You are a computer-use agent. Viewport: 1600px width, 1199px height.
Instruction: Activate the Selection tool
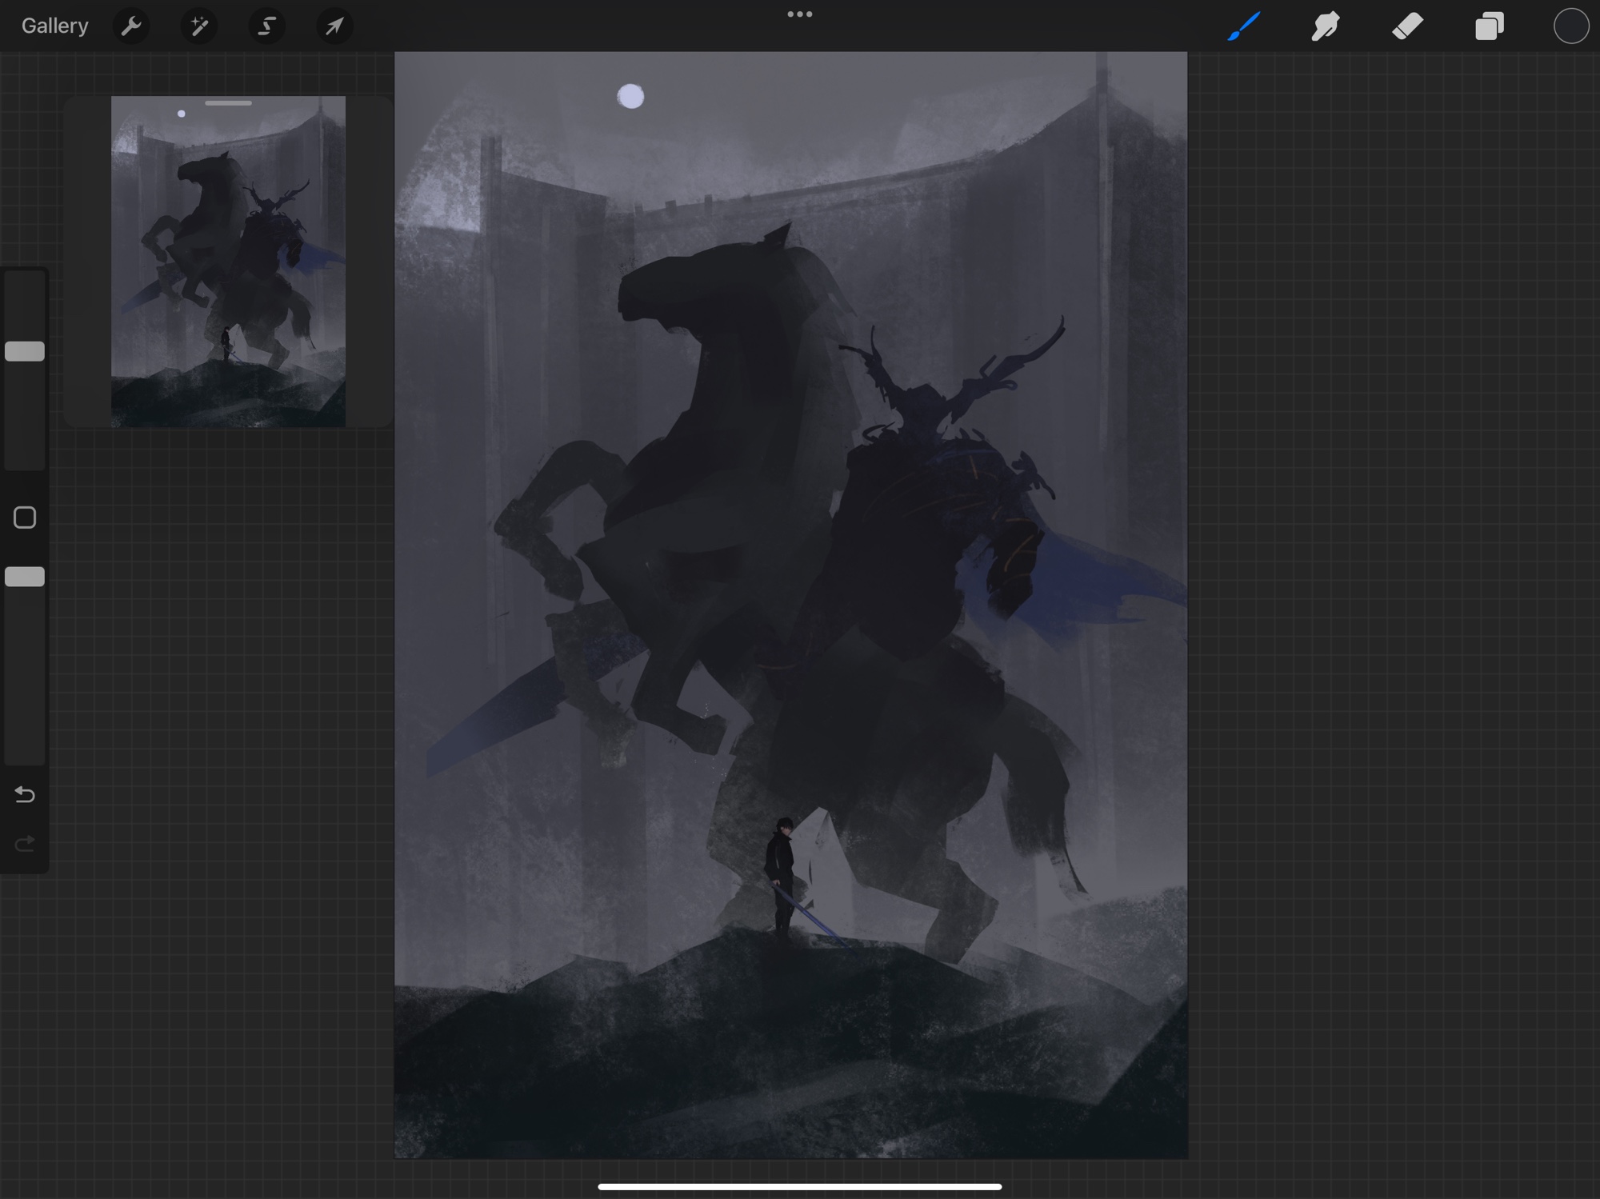(x=266, y=26)
